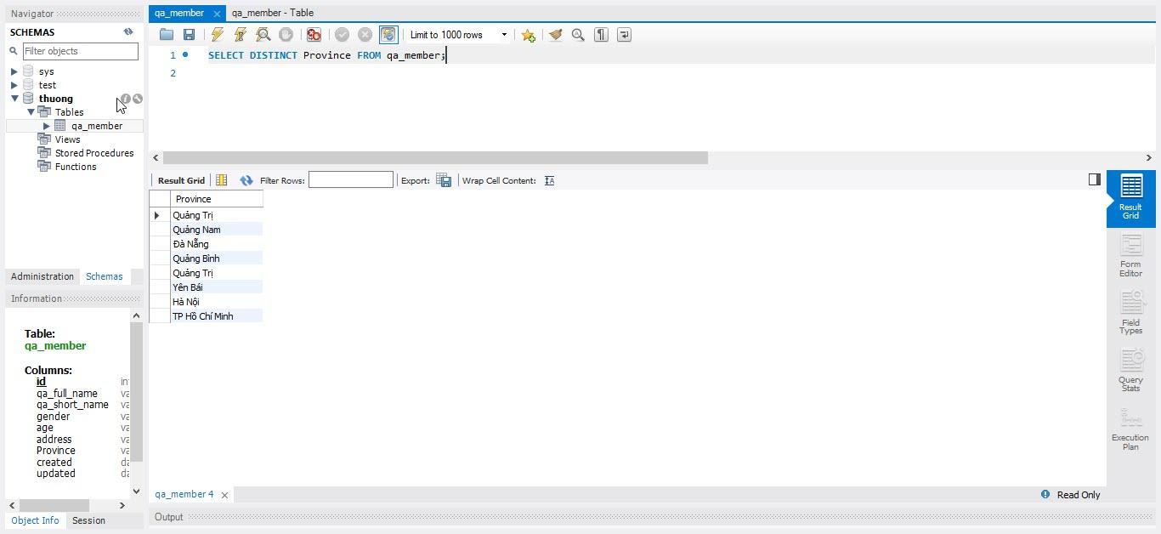Expand the sys schema

(14, 71)
